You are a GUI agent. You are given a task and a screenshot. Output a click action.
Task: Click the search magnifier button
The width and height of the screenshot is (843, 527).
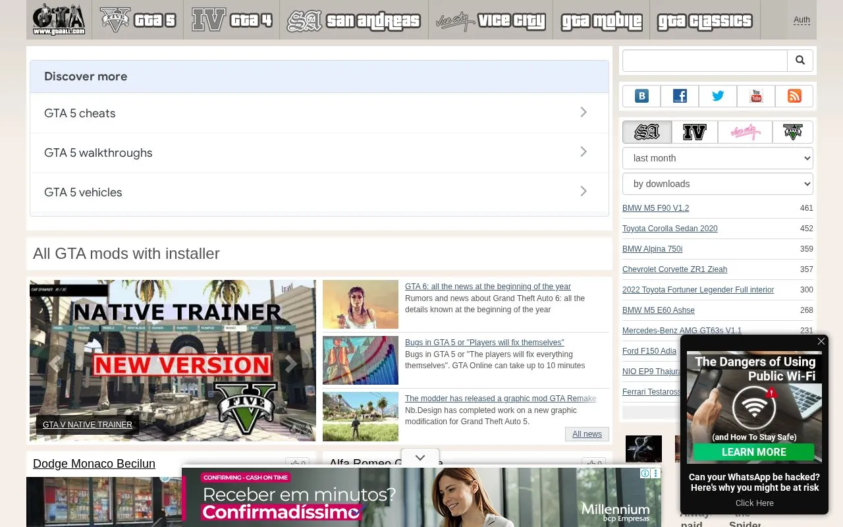800,61
